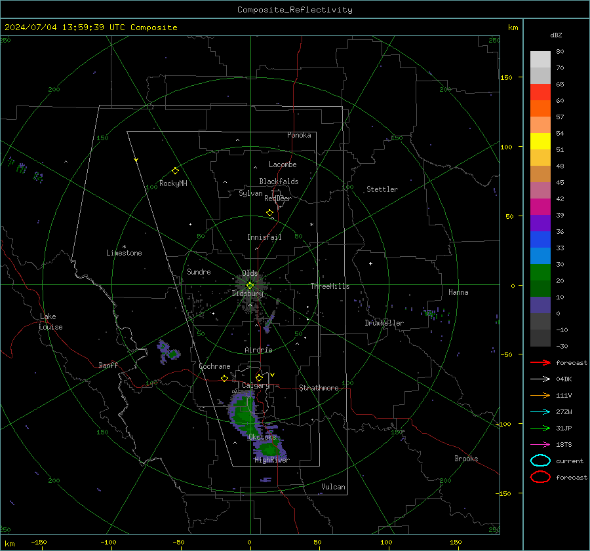Click the yellow diamond marker below Cochrane

point(225,378)
